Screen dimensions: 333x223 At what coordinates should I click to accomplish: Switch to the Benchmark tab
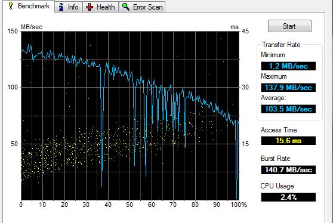click(x=29, y=6)
